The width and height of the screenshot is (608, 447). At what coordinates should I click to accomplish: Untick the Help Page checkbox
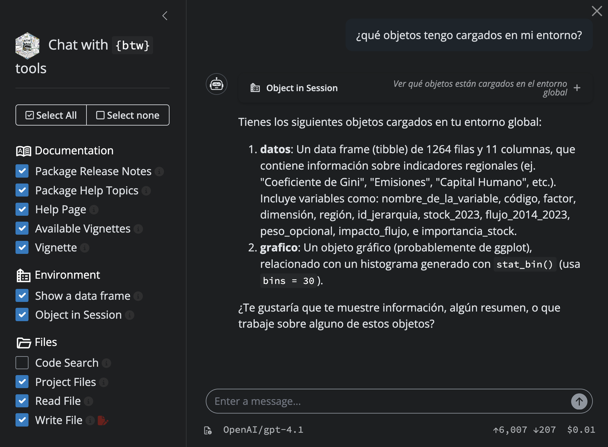pyautogui.click(x=22, y=209)
